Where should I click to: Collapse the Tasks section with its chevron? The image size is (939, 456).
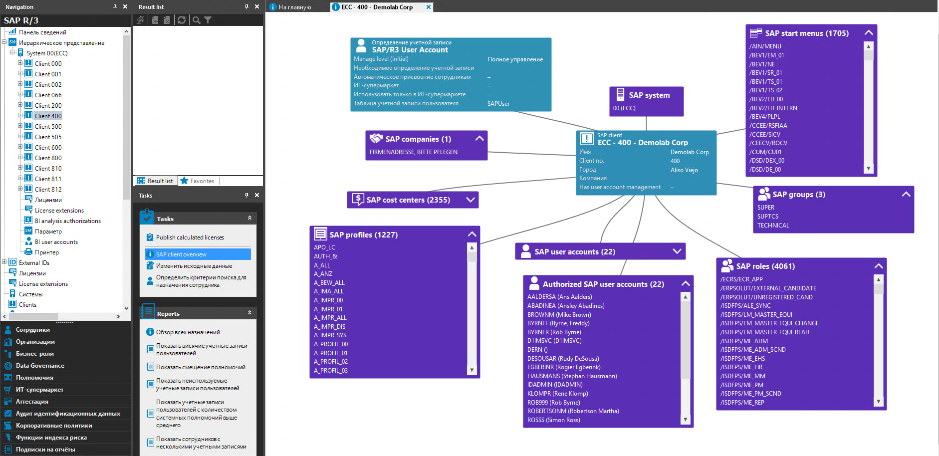[x=249, y=218]
